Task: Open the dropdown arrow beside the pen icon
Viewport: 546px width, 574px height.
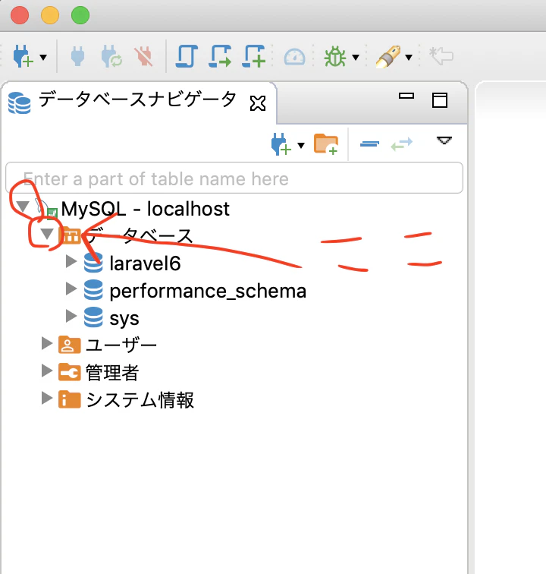Action: 409,57
